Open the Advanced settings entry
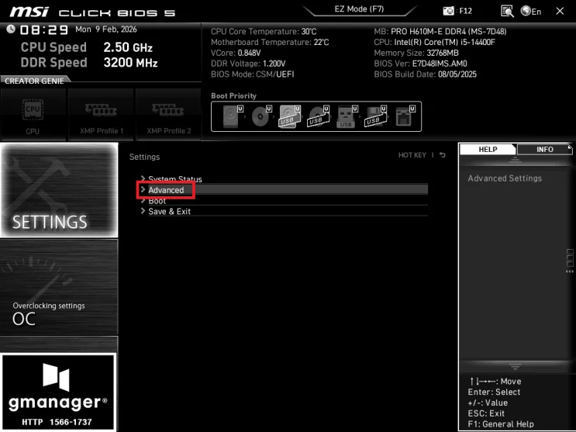This screenshot has width=576, height=432. coord(285,190)
